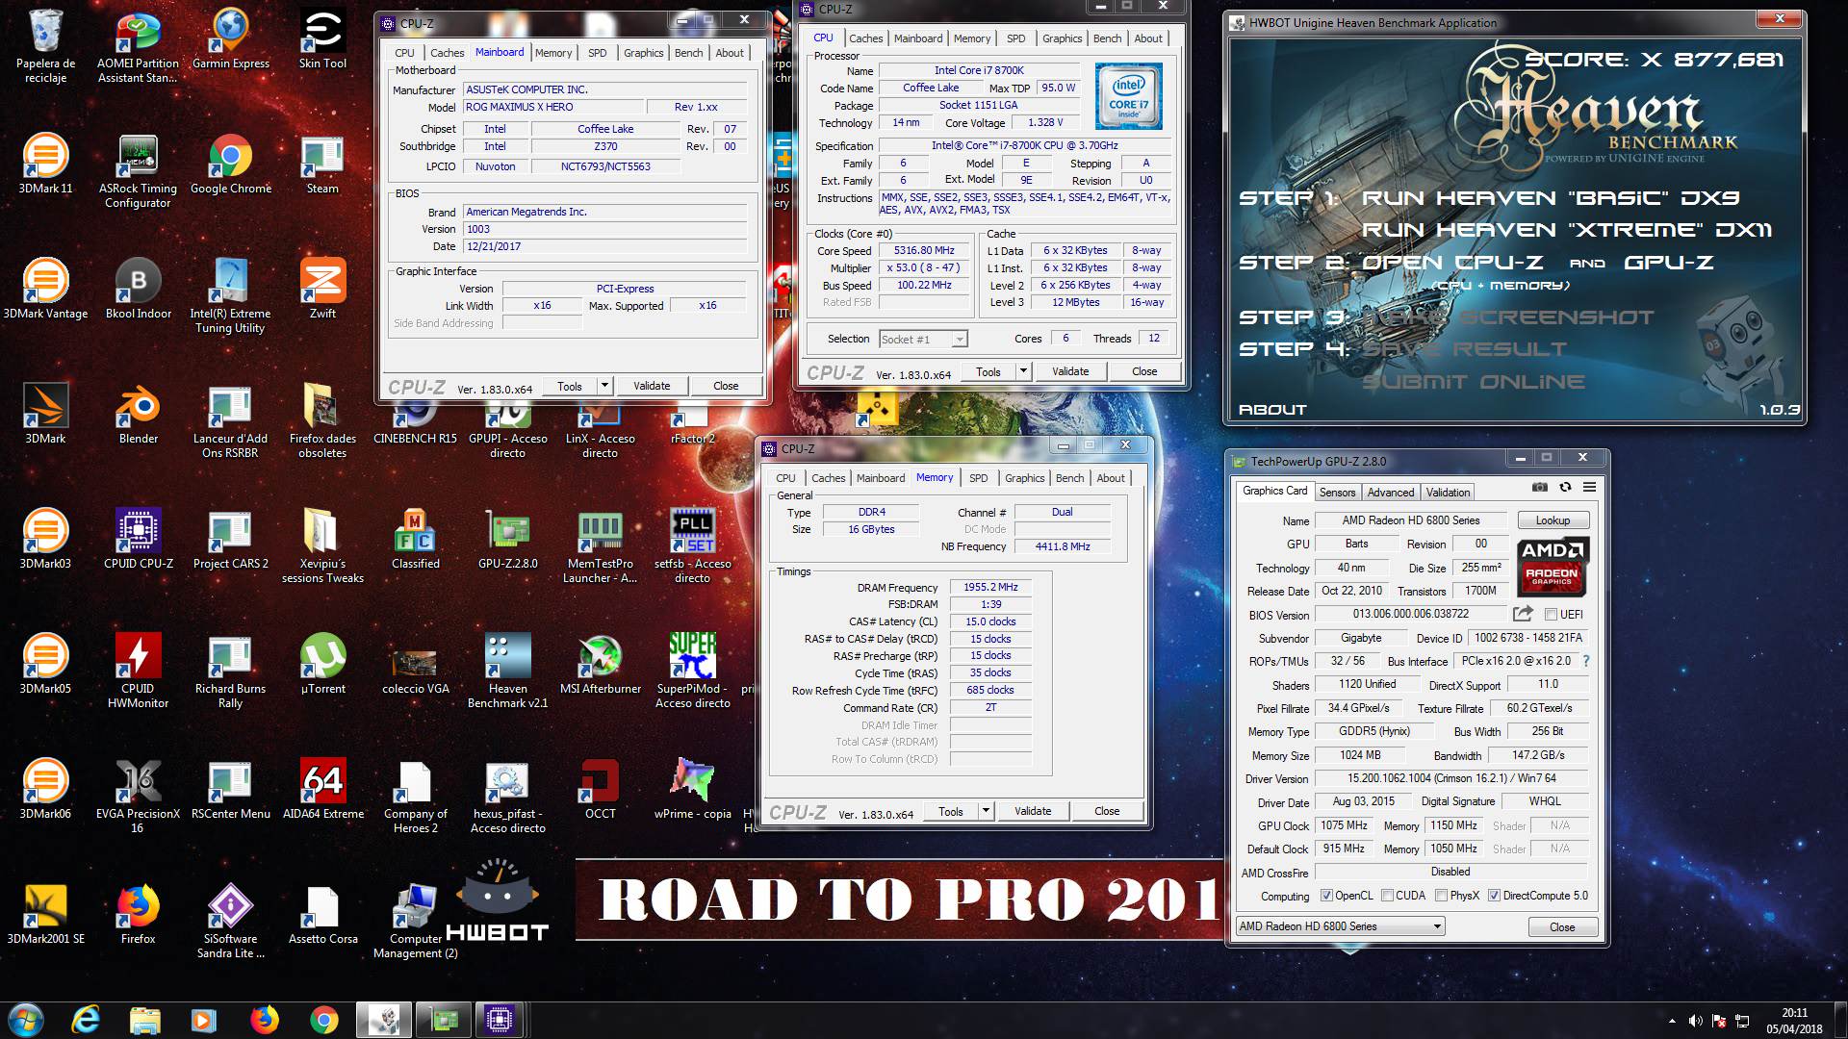Launch AIDA64 Extreme desktop icon
The image size is (1848, 1039).
322,789
